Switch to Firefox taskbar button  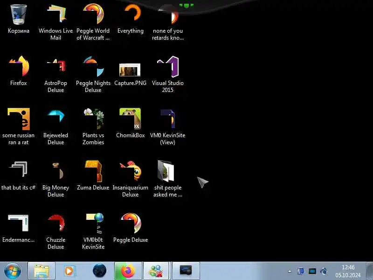click(128, 271)
